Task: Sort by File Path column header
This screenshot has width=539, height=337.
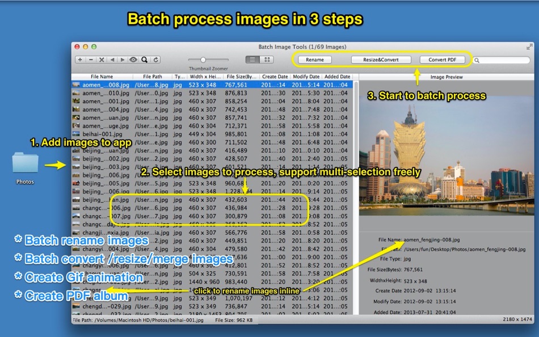Action: pyautogui.click(x=152, y=77)
